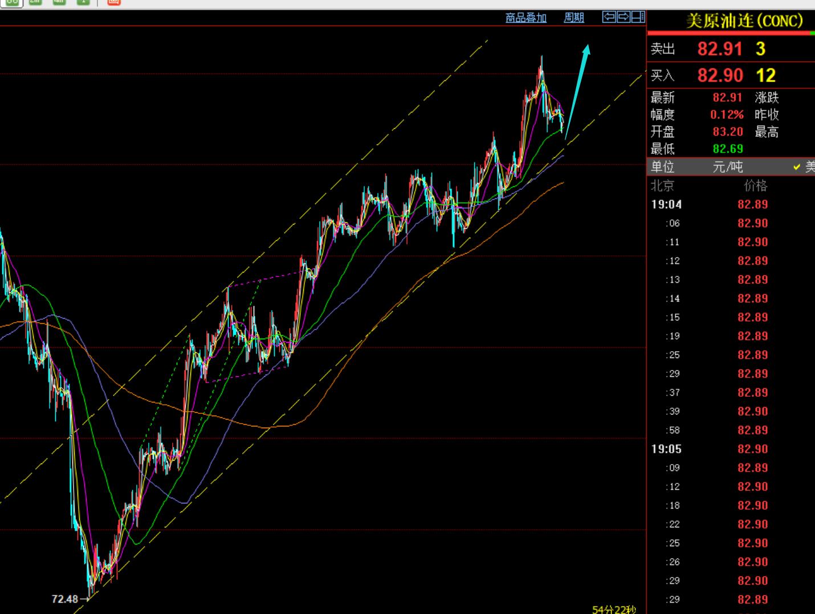Screen dimensions: 815x614
Task: Select the 开盘 value 83.20
Action: tap(728, 132)
